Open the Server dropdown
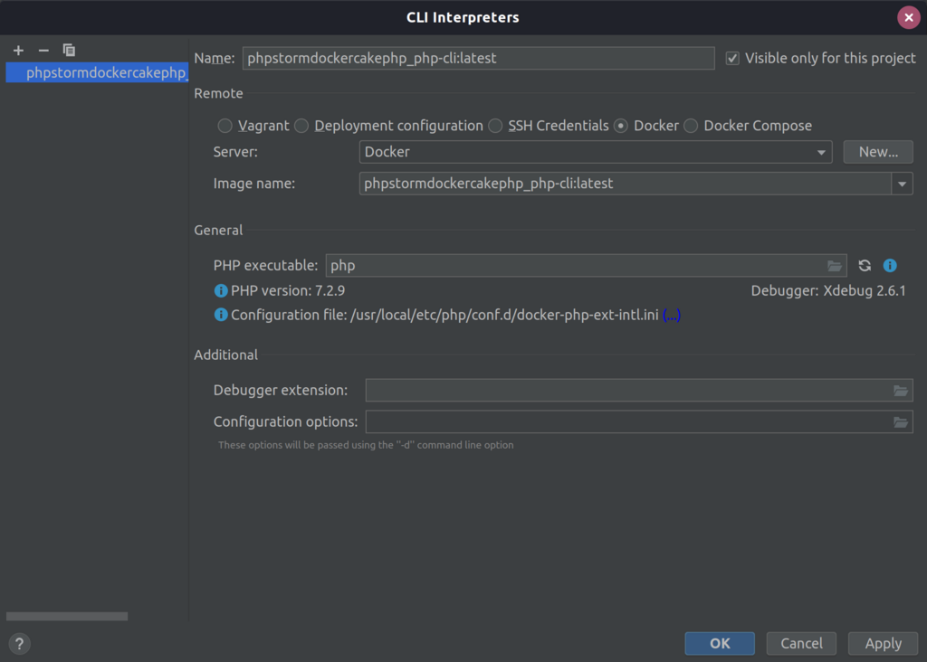Screen dimensions: 927x662 click(x=822, y=151)
